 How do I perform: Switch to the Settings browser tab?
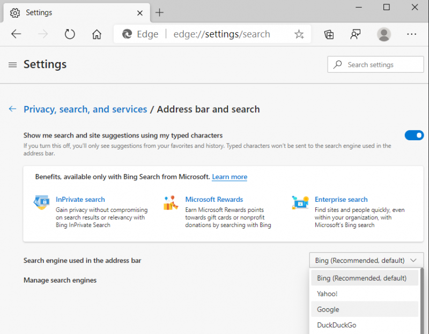(77, 13)
